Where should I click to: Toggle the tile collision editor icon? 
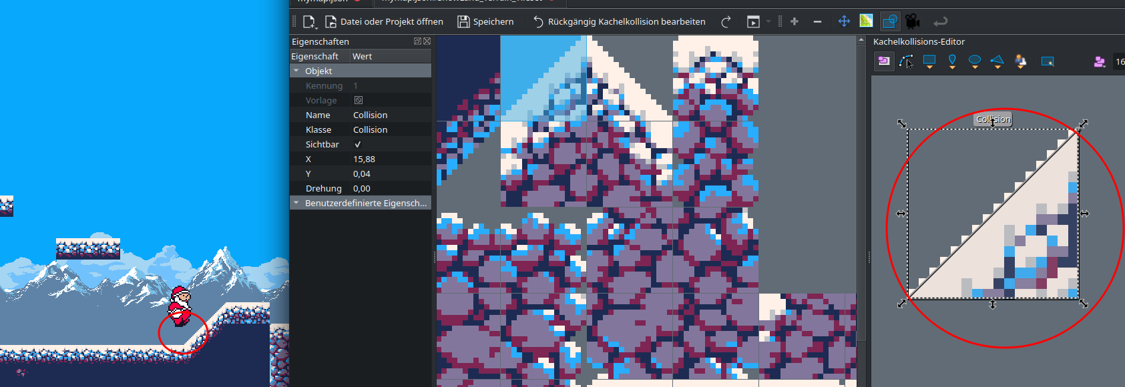pos(889,22)
